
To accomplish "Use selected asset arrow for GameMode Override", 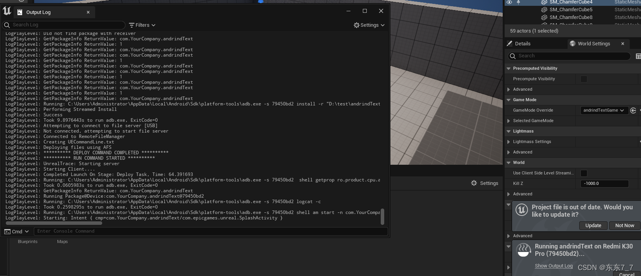I will pyautogui.click(x=633, y=110).
